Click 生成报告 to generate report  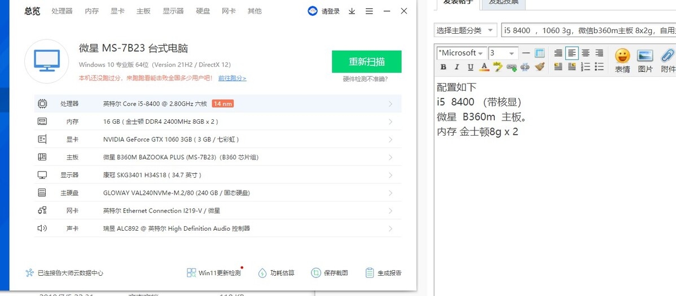tap(383, 273)
